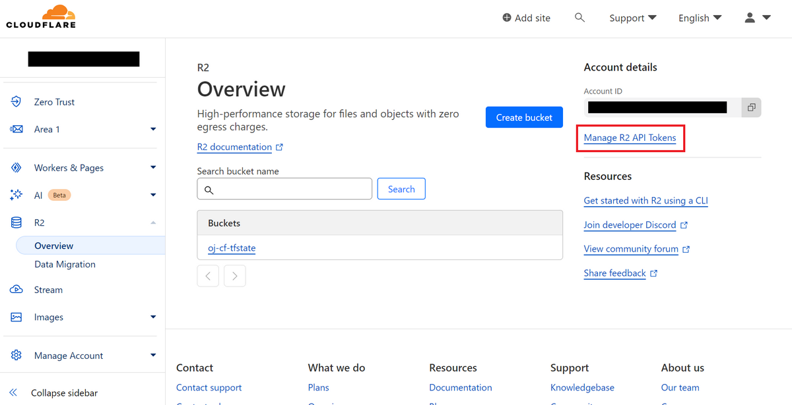792x405 pixels.
Task: Open footer Documentation link
Action: (x=461, y=388)
